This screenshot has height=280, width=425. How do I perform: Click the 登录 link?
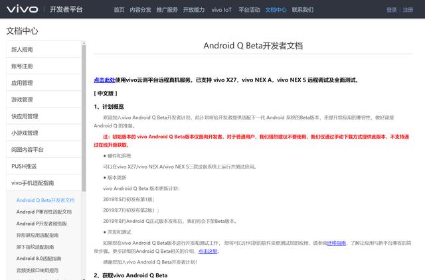391,10
